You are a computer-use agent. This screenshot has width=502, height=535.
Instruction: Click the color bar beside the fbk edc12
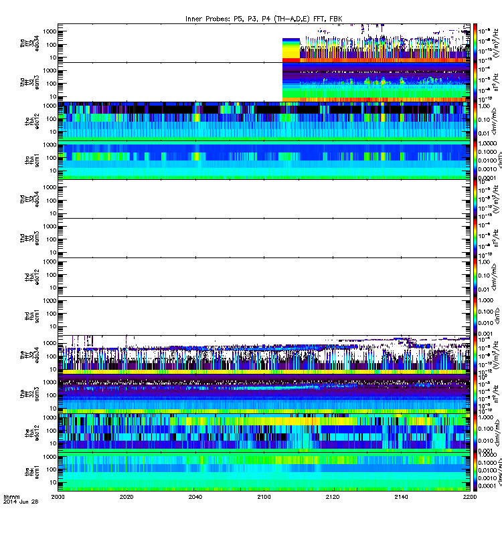(x=475, y=433)
